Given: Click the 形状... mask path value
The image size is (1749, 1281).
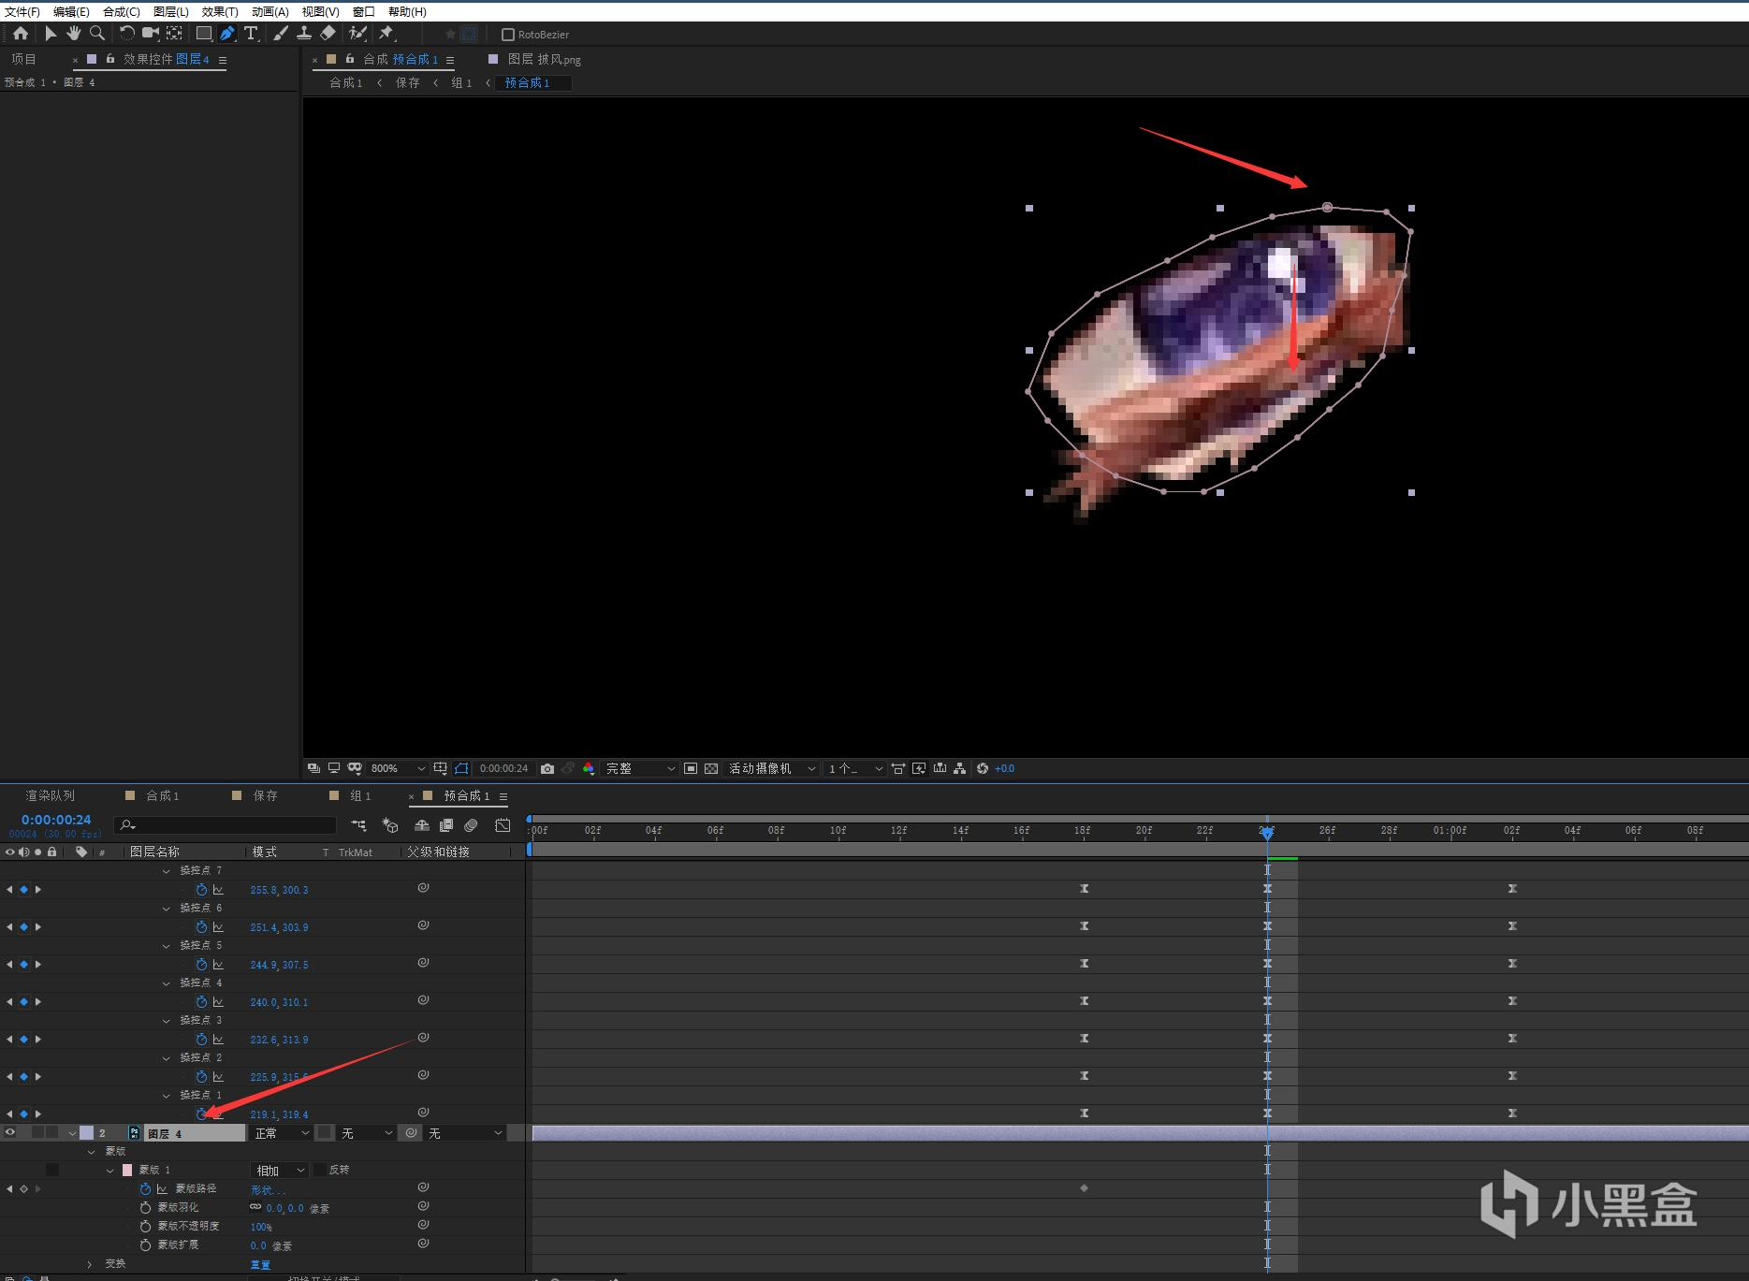Looking at the screenshot, I should (x=269, y=1190).
